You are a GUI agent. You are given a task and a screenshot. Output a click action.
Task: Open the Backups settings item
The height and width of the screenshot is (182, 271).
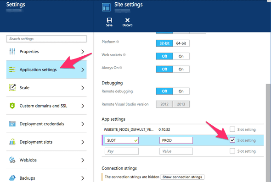46,176
